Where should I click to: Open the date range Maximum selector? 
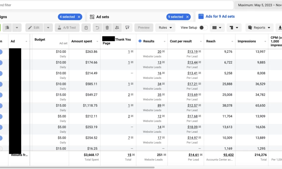coord(258,5)
